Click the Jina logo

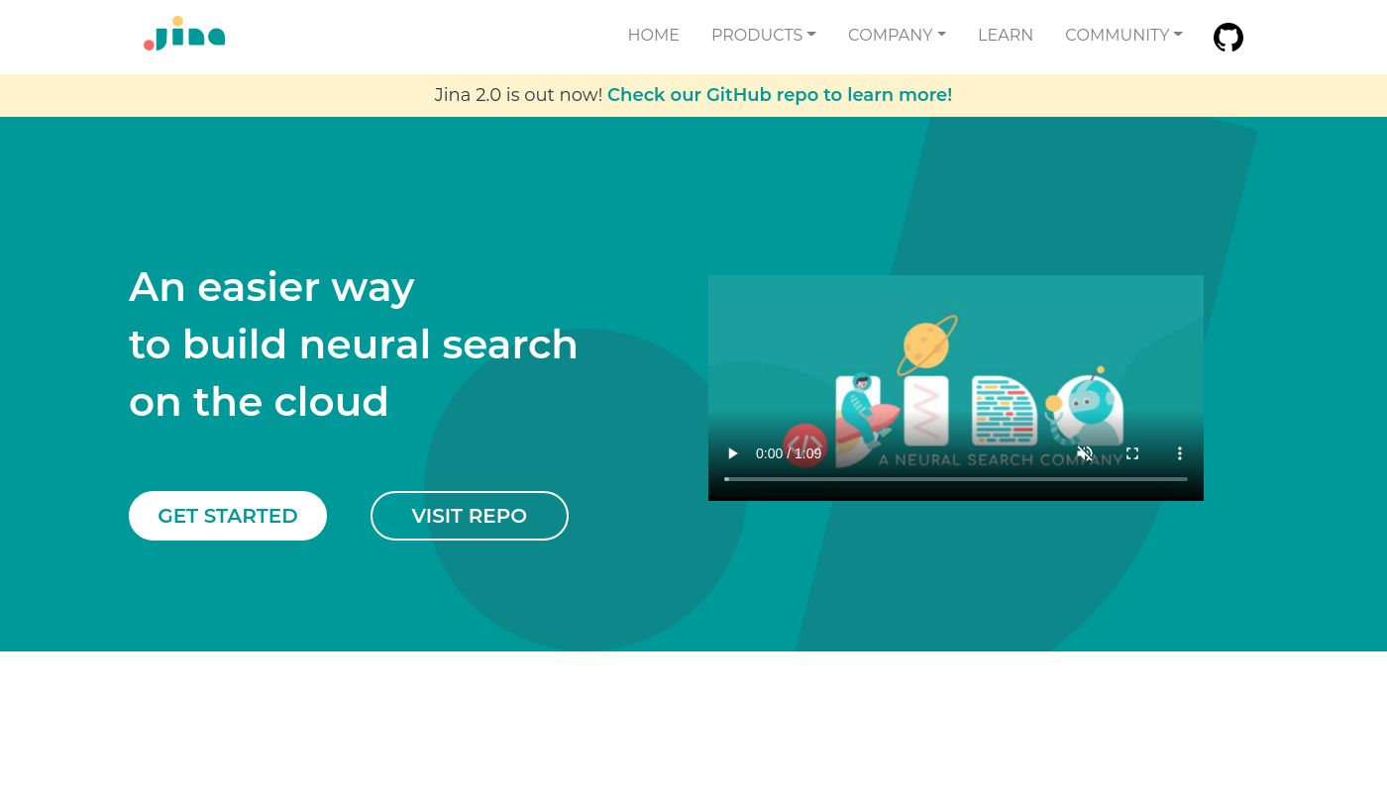coord(184,34)
